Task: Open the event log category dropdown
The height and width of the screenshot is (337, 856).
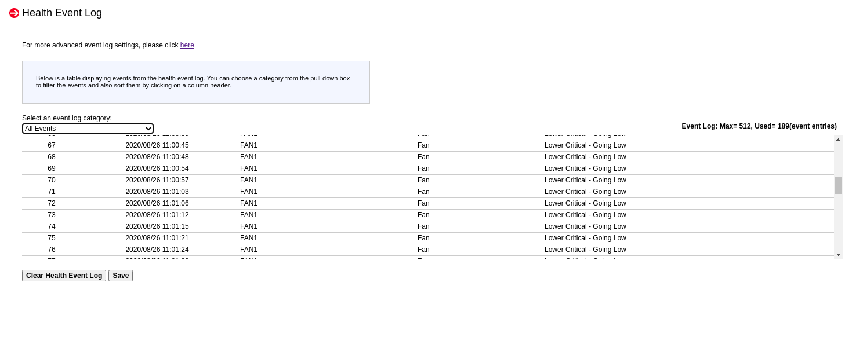Action: coord(88,129)
